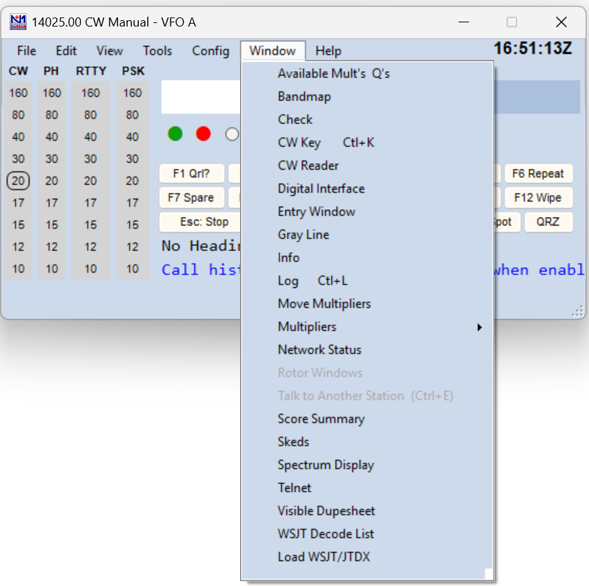Image resolution: width=589 pixels, height=586 pixels.
Task: Open Spectrum Display from the Window menu
Action: click(x=326, y=465)
